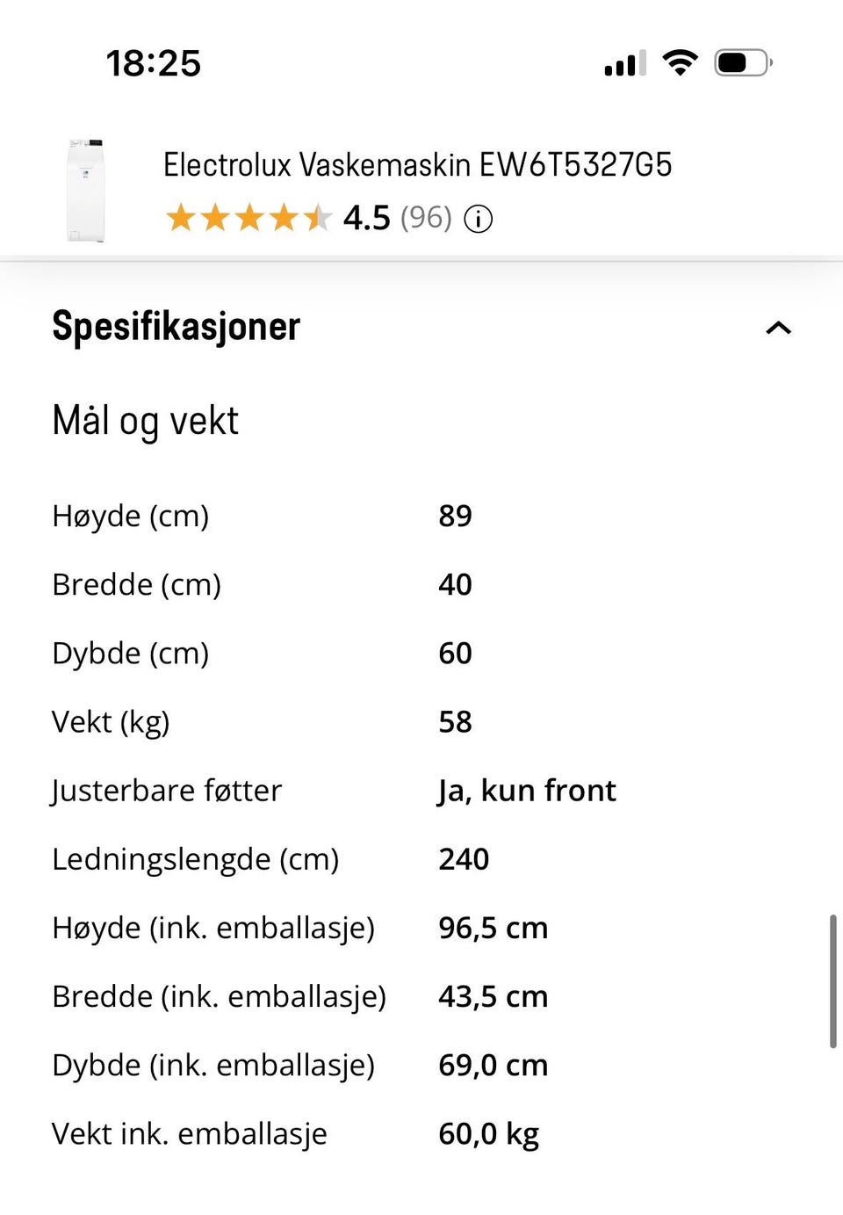The height and width of the screenshot is (1215, 843).
Task: Collapse the Spesifikasjoner section chevron
Action: pyautogui.click(x=778, y=329)
